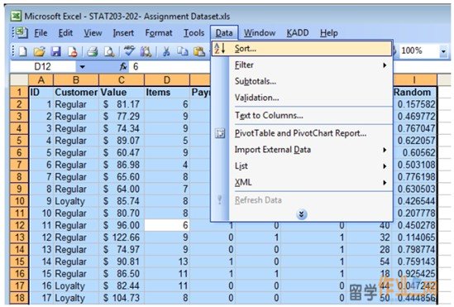Click the 'Random' header cell
The height and width of the screenshot is (307, 454).
[414, 92]
